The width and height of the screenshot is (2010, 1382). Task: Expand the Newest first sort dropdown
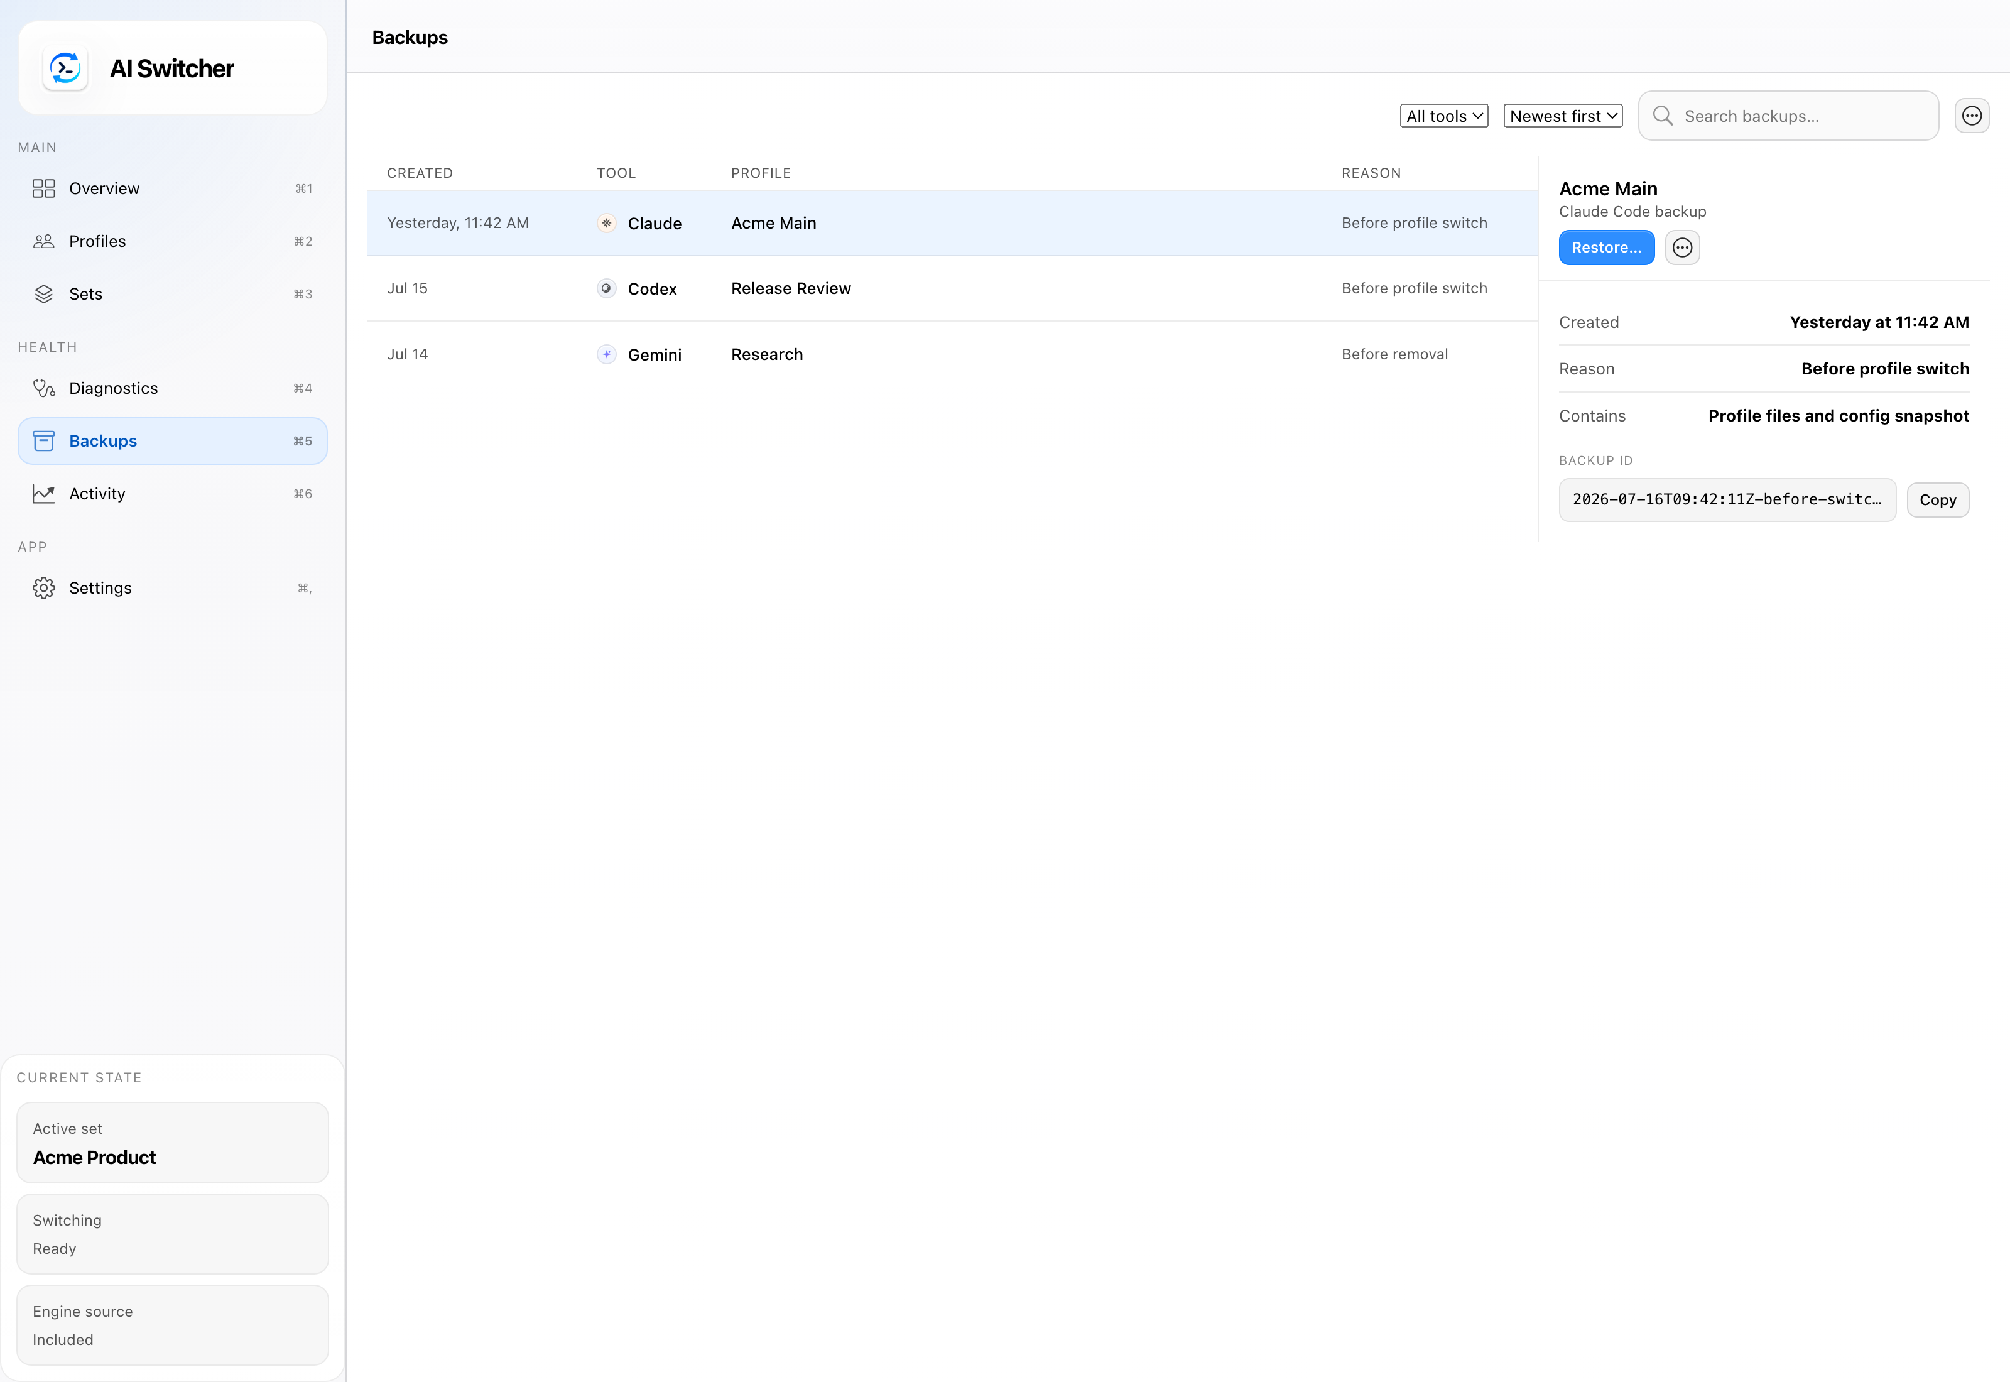[1563, 116]
